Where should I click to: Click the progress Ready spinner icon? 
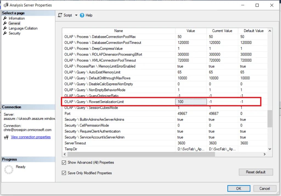click(x=9, y=170)
